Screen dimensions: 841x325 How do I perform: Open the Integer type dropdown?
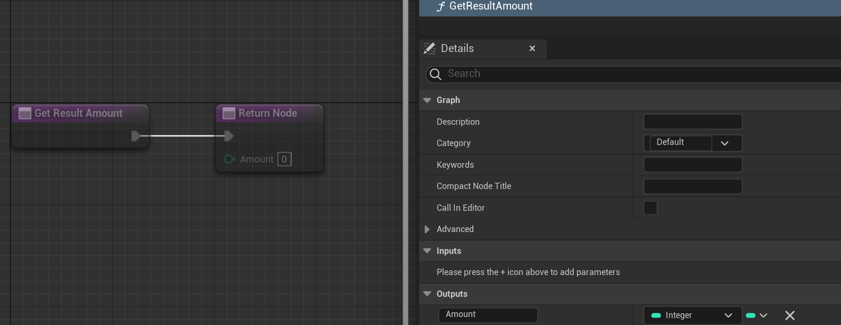692,315
